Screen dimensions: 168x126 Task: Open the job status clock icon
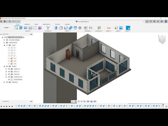point(154,21)
